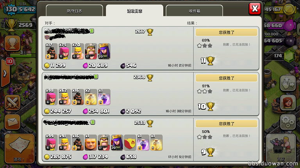The image size is (300, 168).
Task: Close the battle log with red X
Action: [255, 9]
